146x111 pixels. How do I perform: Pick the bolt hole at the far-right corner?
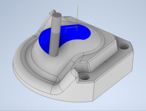124,46
